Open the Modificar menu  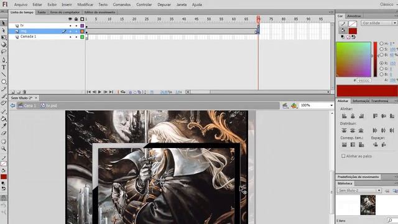(x=85, y=4)
